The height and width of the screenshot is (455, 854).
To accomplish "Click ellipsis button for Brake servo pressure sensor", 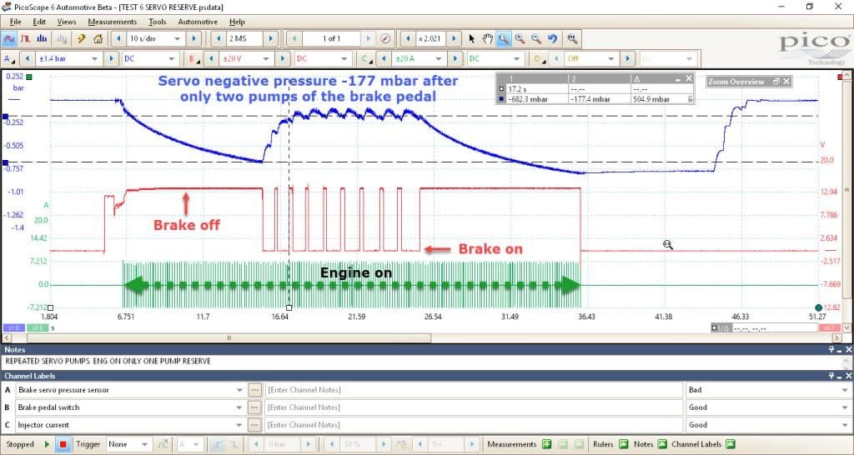I will [x=254, y=390].
